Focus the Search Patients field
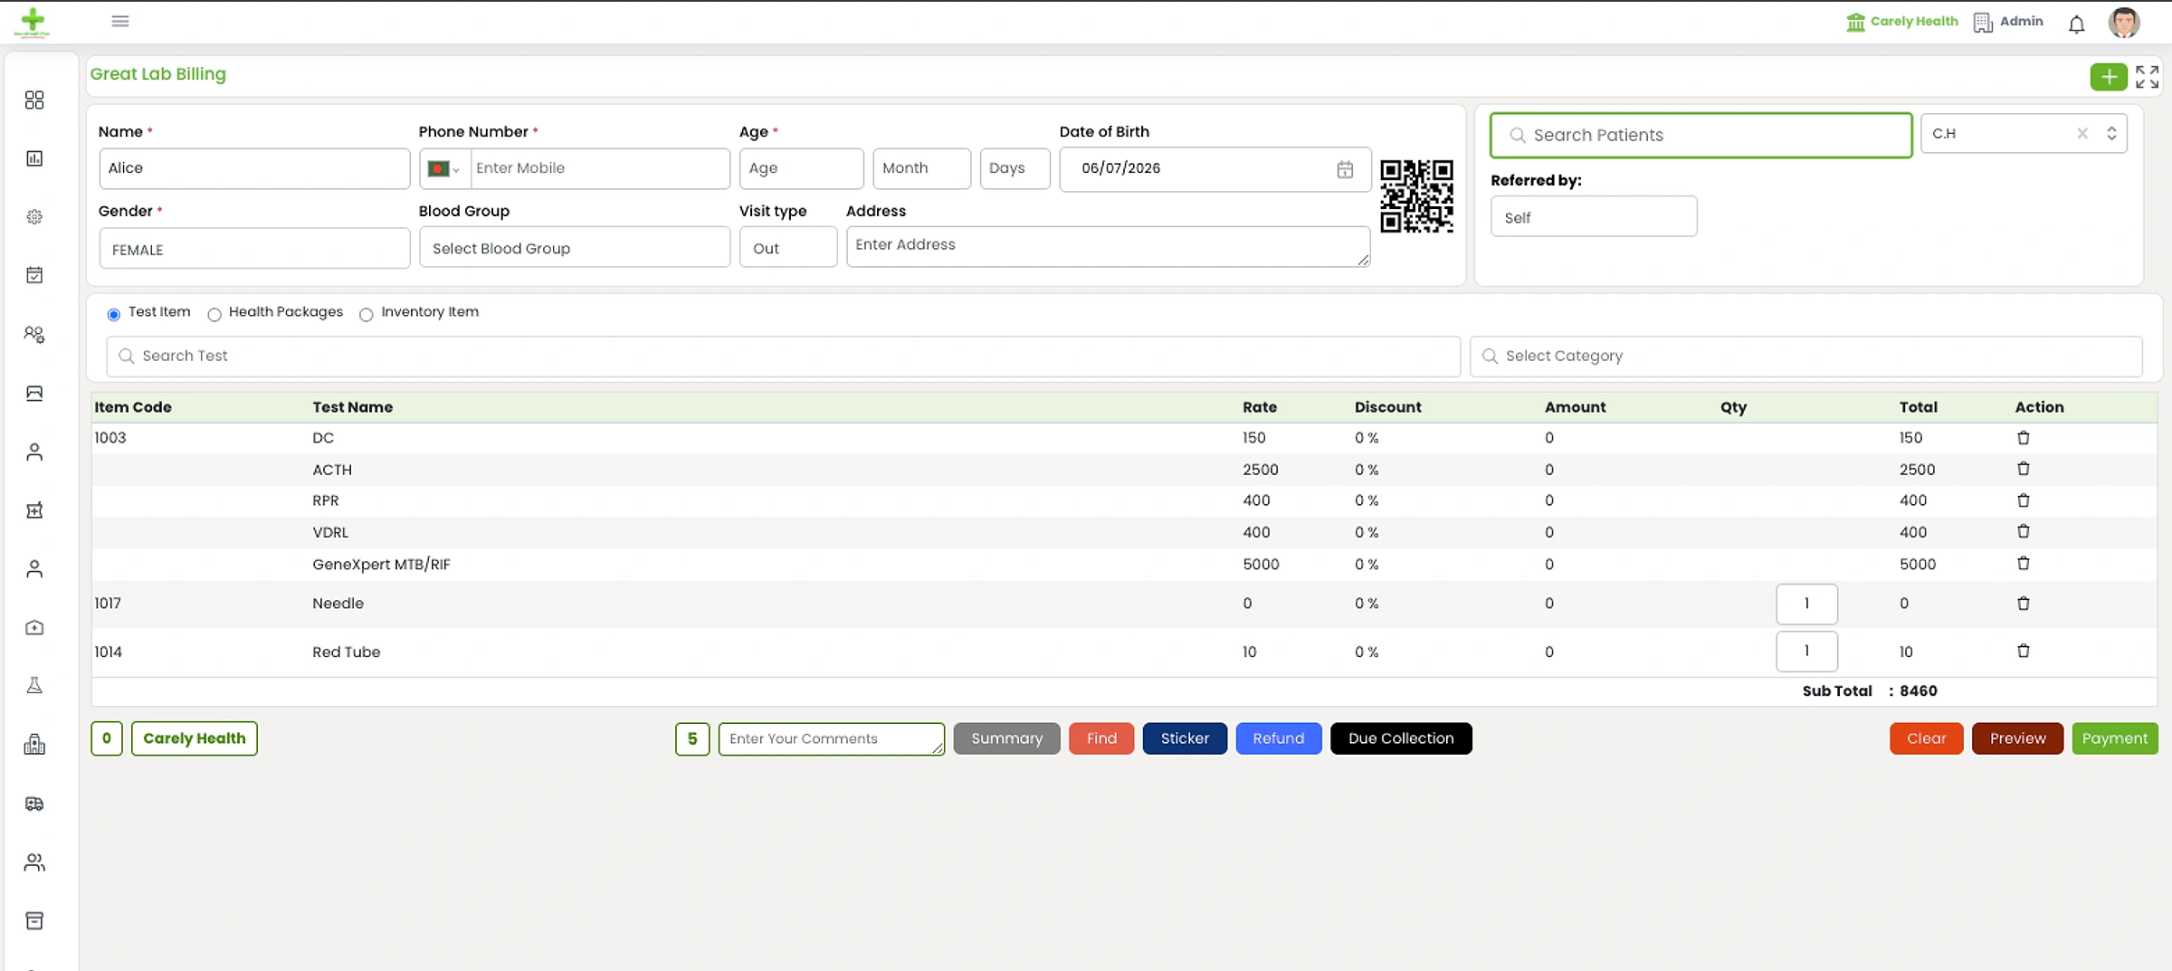 tap(1700, 135)
